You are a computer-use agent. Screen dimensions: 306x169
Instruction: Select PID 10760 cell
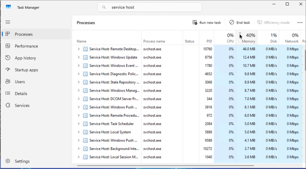click(207, 49)
